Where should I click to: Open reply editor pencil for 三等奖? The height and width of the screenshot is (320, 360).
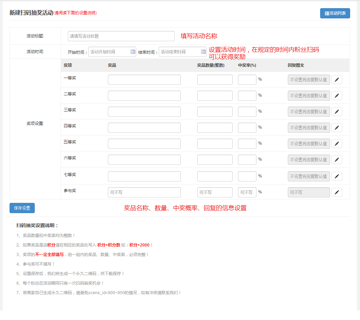coord(336,112)
